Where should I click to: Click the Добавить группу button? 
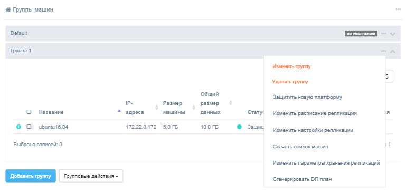pyautogui.click(x=31, y=176)
